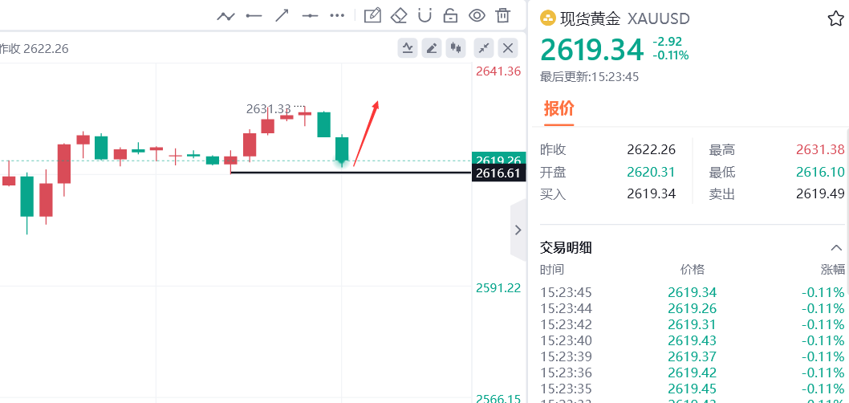This screenshot has height=403, width=849.
Task: Collapse chart with shrink arrows button
Action: [x=484, y=48]
